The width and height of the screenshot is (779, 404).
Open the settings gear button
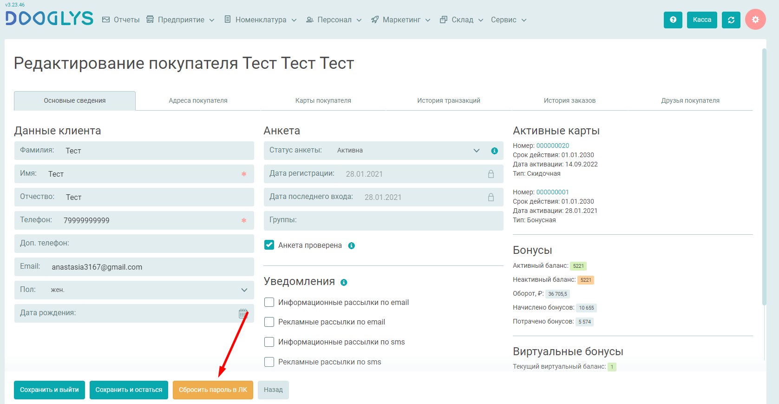(755, 20)
